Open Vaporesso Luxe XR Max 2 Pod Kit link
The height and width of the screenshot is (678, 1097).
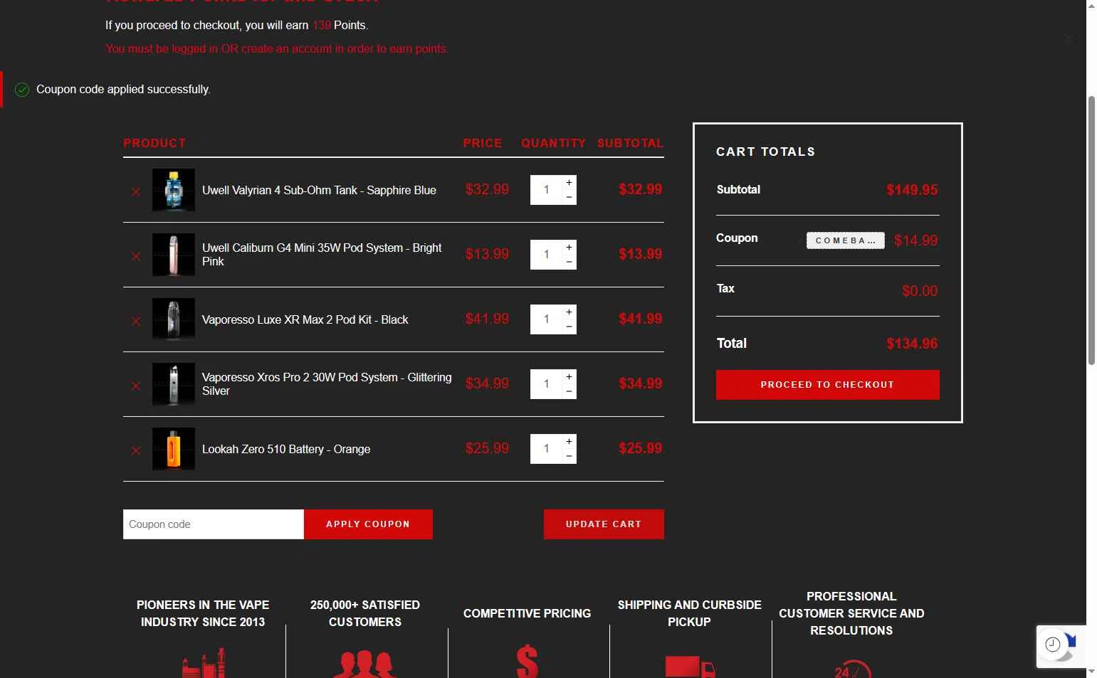coord(305,320)
